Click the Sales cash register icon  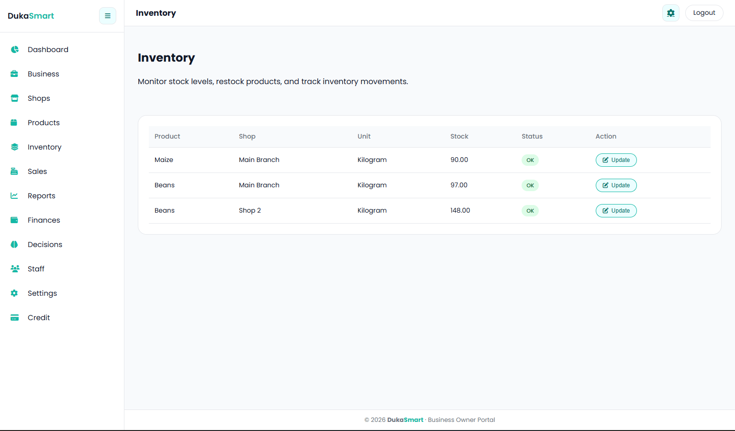point(14,172)
